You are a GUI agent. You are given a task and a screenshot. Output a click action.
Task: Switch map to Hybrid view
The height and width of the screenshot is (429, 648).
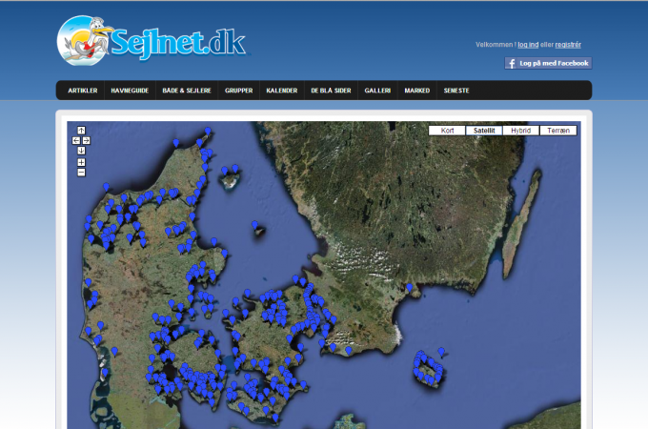[x=520, y=131]
